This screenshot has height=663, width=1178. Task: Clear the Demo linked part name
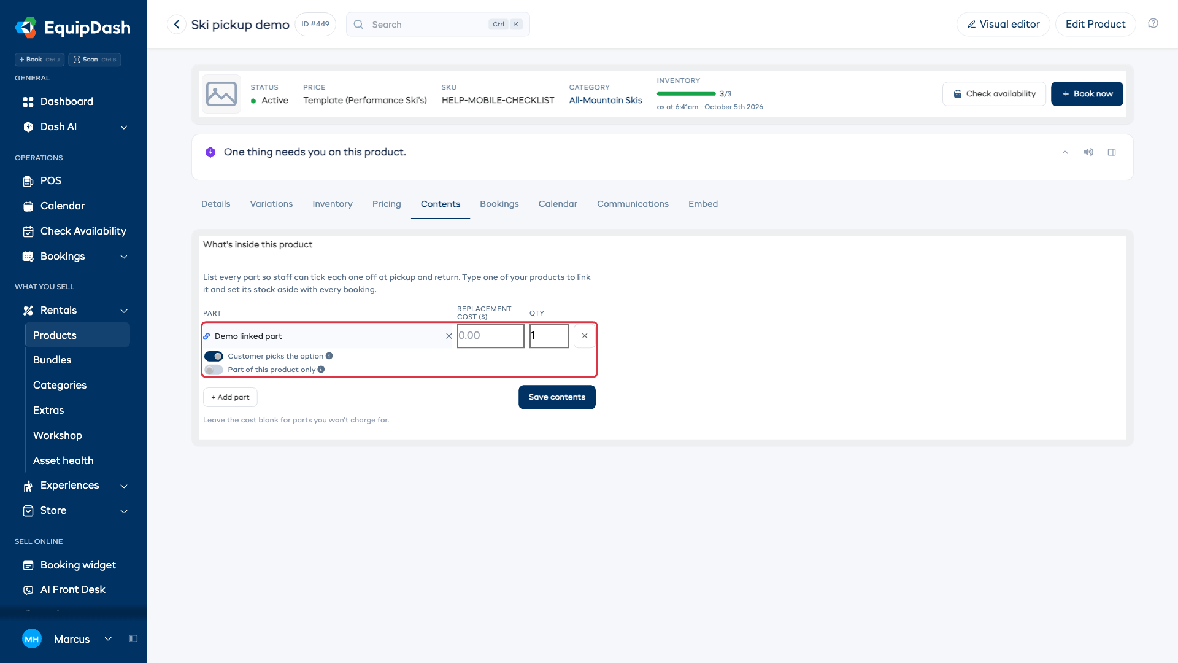[x=449, y=336]
